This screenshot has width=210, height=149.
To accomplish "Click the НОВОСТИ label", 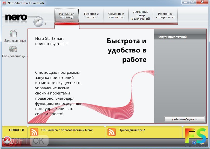I will pyautogui.click(x=17, y=130).
